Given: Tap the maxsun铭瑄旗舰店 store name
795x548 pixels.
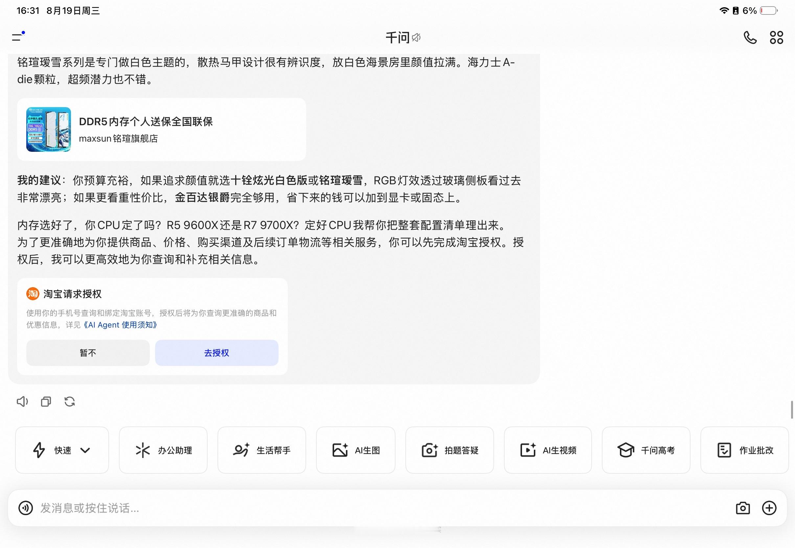Looking at the screenshot, I should click(118, 138).
